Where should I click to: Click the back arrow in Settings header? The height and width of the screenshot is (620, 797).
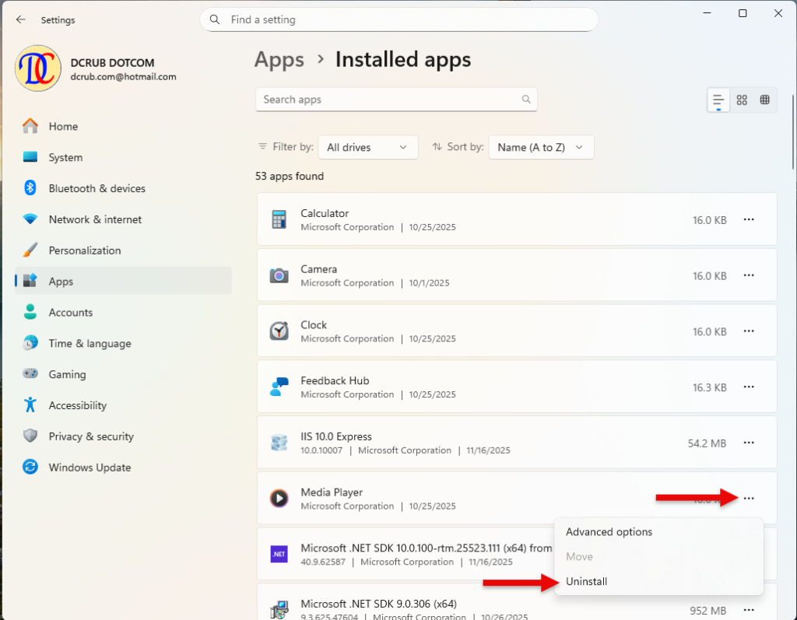click(21, 19)
